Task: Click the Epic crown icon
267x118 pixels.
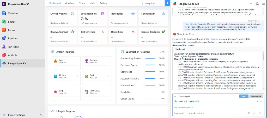Action: 55,61
